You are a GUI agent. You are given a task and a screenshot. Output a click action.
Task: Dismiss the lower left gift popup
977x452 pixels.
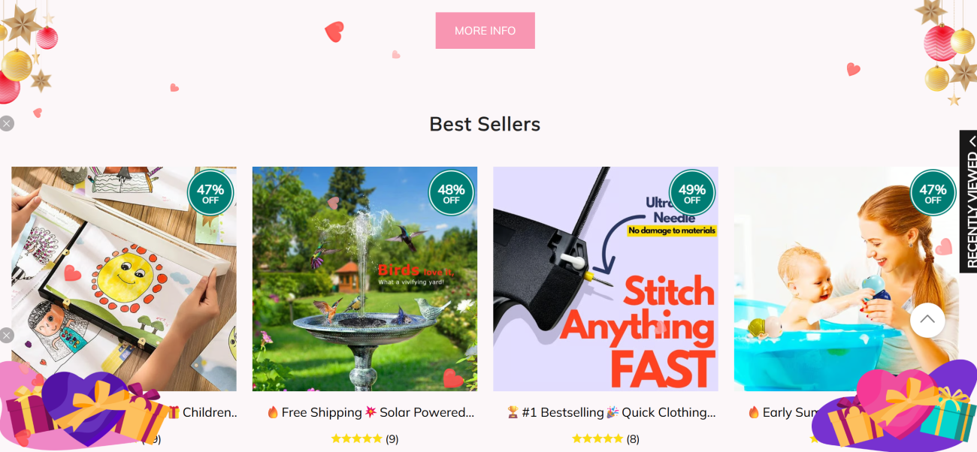pos(7,336)
